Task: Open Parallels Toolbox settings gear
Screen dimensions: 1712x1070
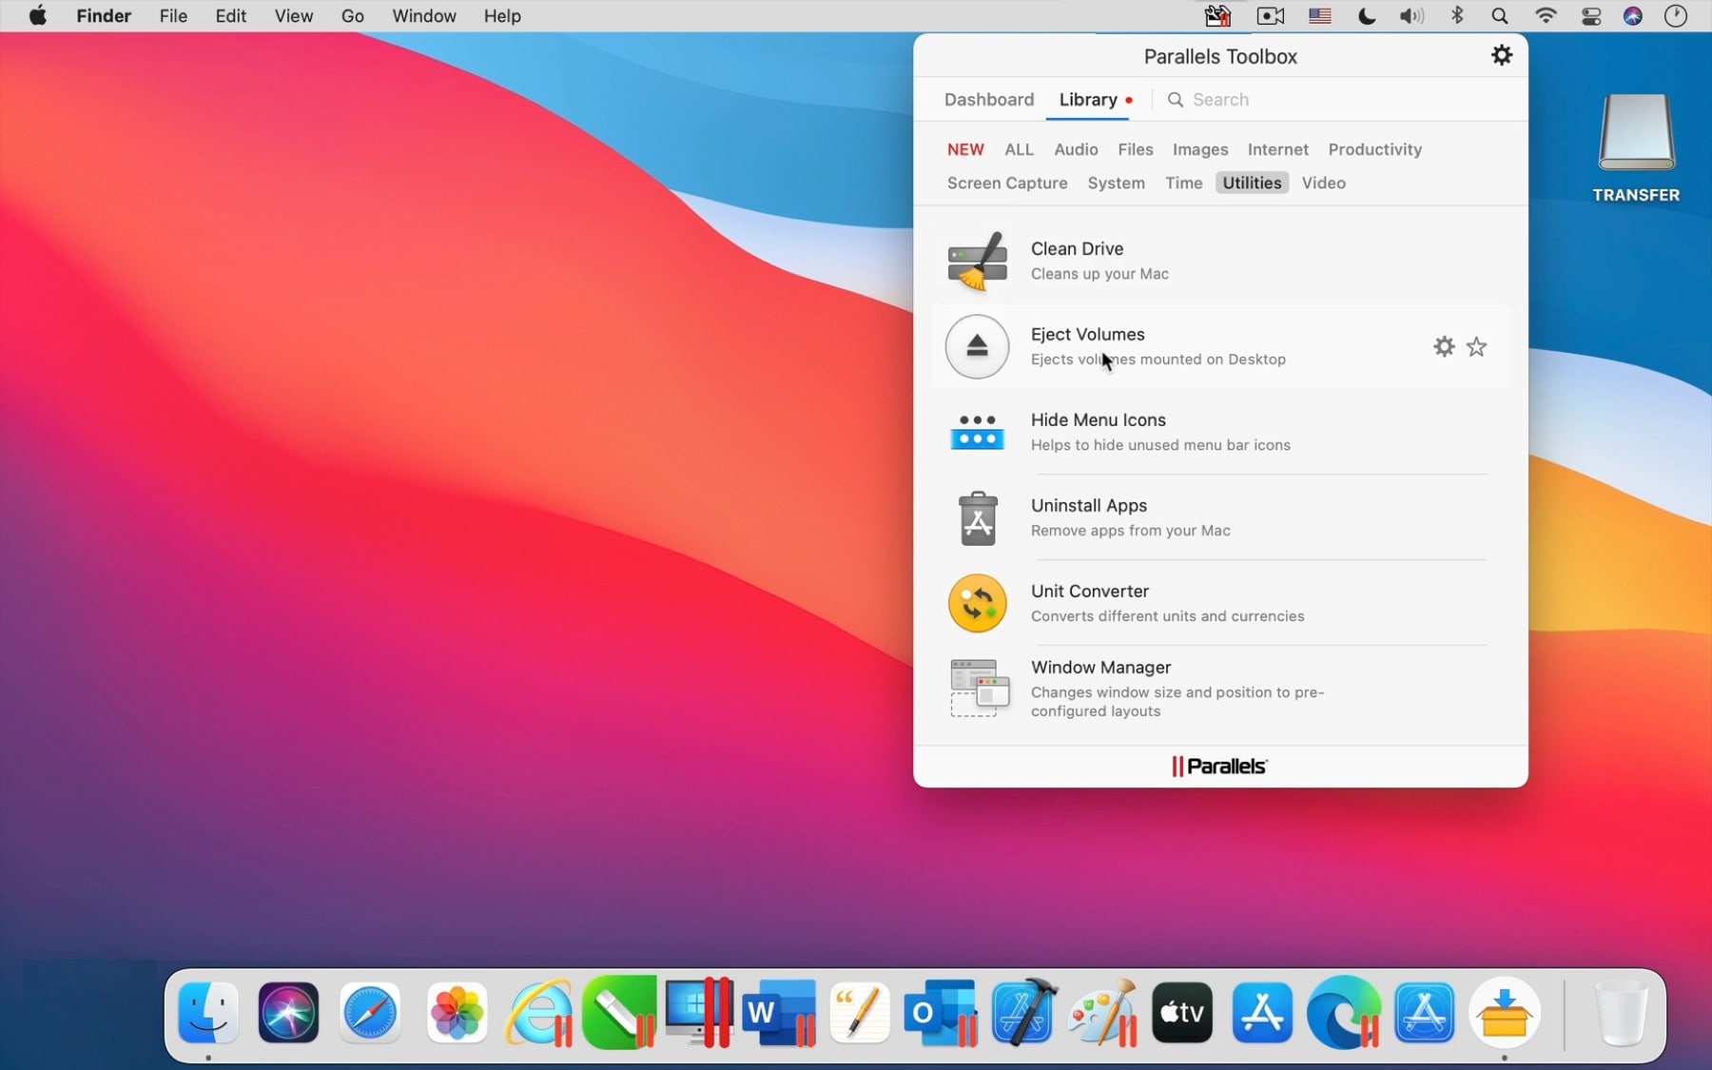Action: point(1501,56)
